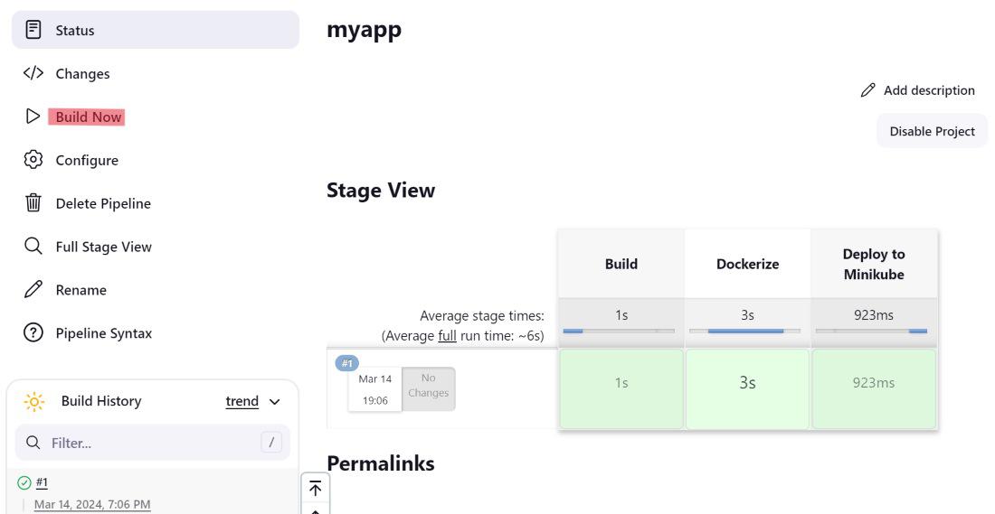The width and height of the screenshot is (995, 514).
Task: Click the scroll-to-top arrow button
Action: click(315, 489)
